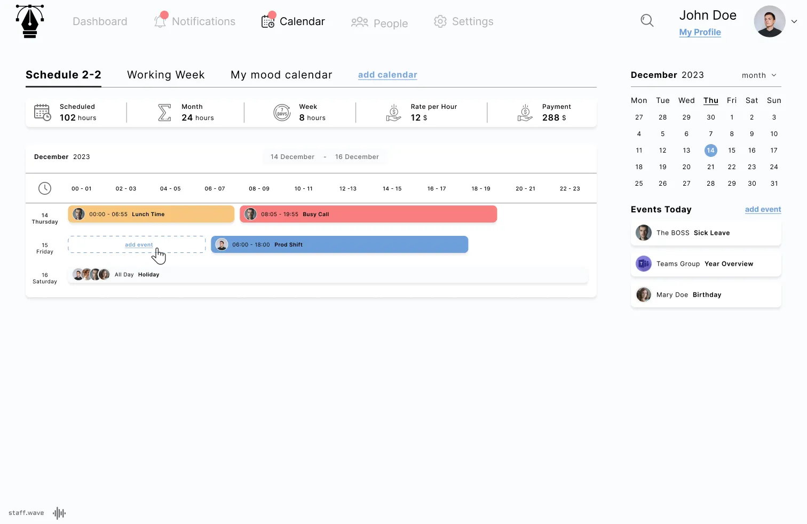This screenshot has height=524, width=807.
Task: Open the Notifications bell icon
Action: 160,21
